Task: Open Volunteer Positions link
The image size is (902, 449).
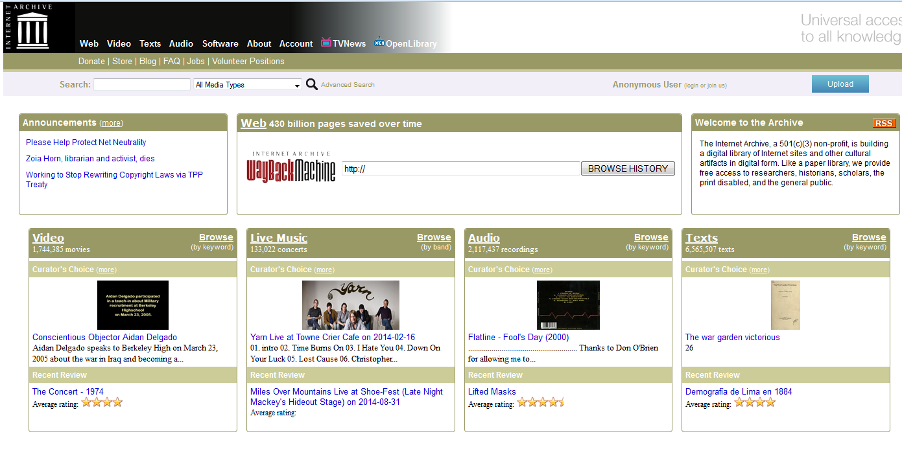Action: [x=248, y=62]
